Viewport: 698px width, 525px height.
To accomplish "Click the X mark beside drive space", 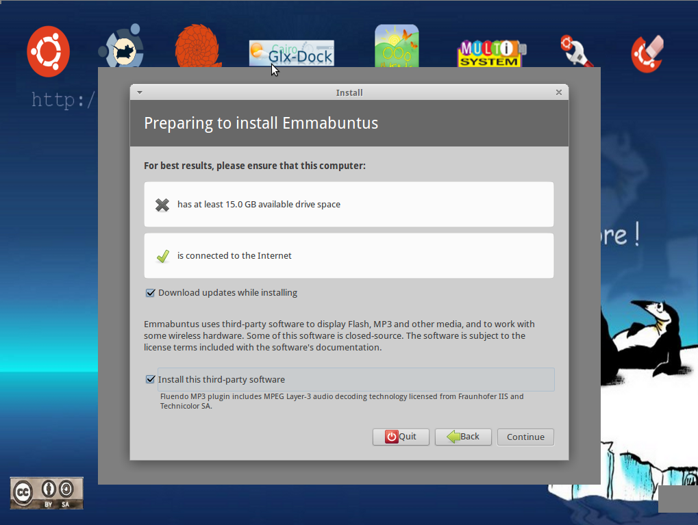I will click(162, 205).
